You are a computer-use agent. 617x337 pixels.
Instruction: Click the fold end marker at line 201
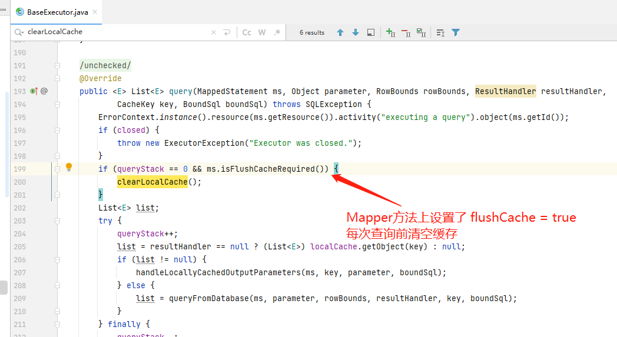click(x=58, y=195)
